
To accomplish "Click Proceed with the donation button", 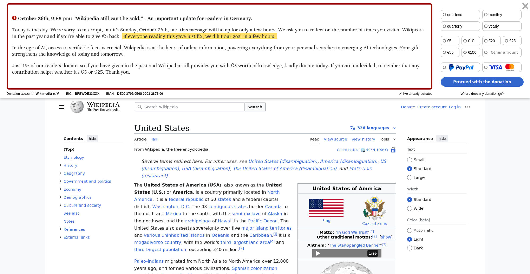I will 482,82.
